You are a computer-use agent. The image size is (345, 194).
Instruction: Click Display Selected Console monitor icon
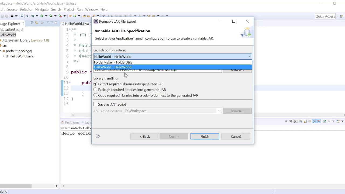tap(329, 121)
